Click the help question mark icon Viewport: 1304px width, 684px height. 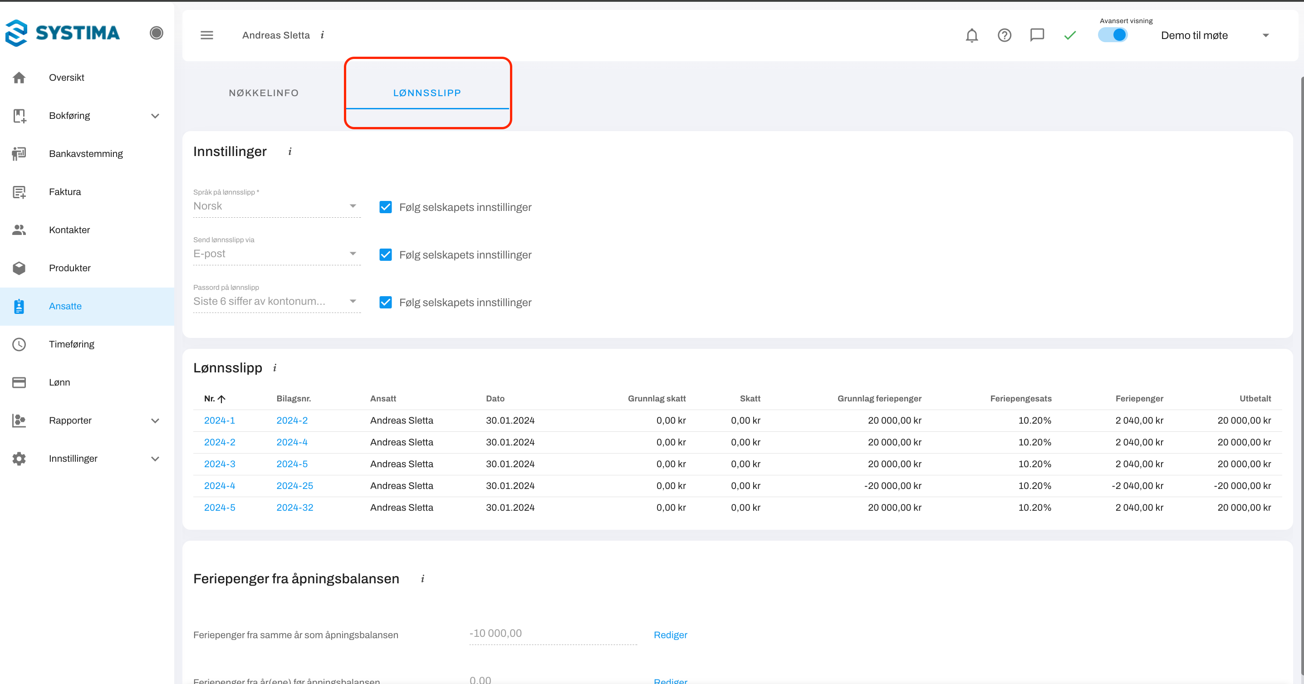(x=1005, y=35)
